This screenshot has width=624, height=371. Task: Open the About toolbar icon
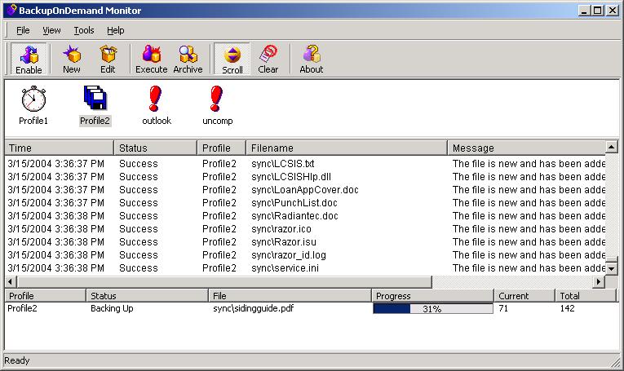[312, 60]
